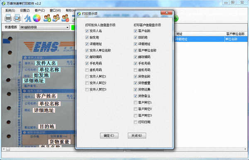This screenshot has width=249, height=160.
Task: Toggle customer 详细地址 checkbox
Action: tap(135, 44)
